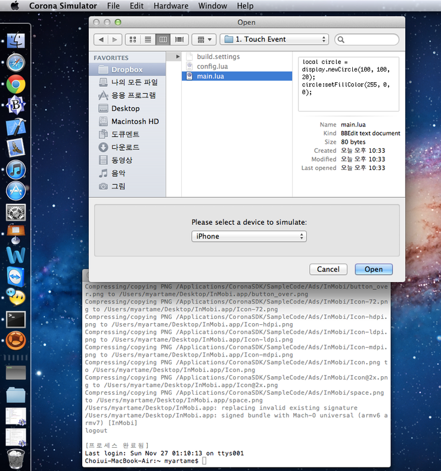The width and height of the screenshot is (441, 471).
Task: Select '다운로드' in sidebar
Action: tap(128, 147)
